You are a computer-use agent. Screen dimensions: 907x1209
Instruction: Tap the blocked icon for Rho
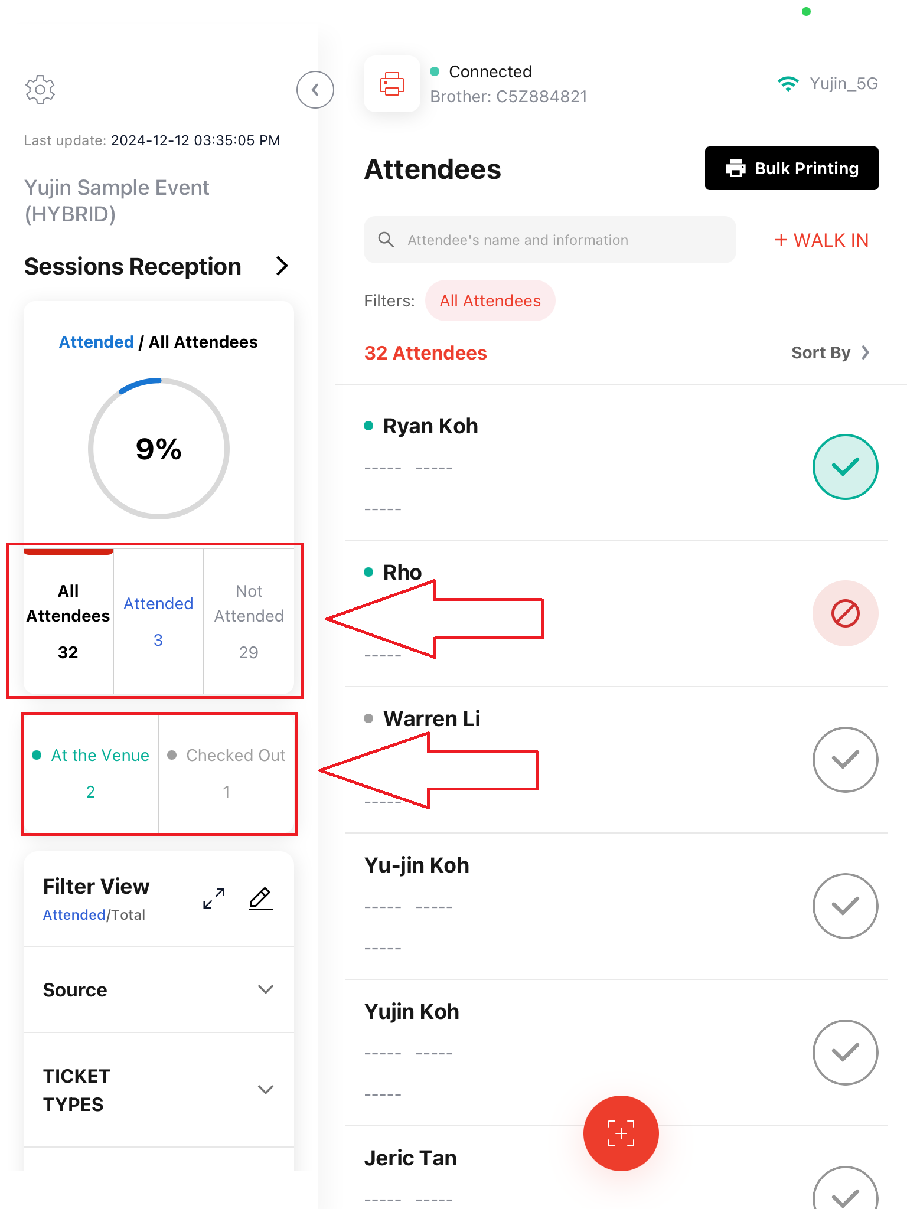tap(846, 613)
